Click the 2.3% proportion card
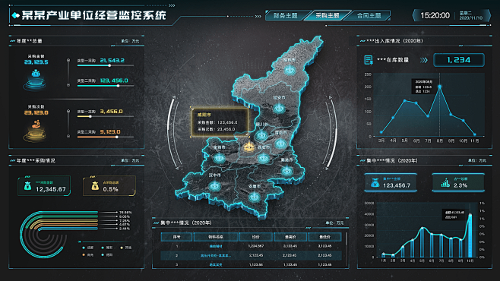This screenshot has height=281, width=500. tap(458, 182)
